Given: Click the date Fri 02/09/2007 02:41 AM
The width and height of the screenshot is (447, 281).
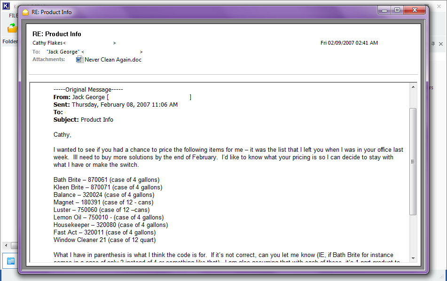Looking at the screenshot, I should [x=349, y=43].
